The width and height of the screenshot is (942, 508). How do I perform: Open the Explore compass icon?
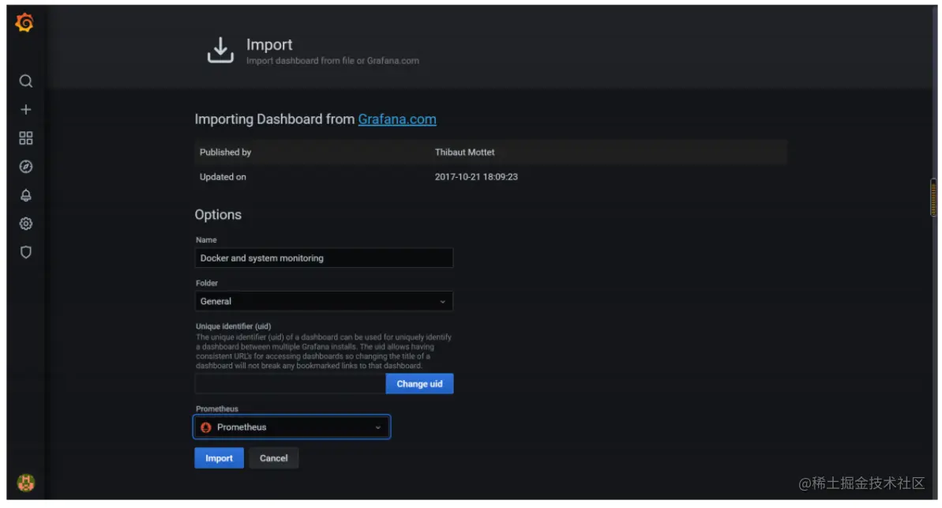(x=26, y=167)
